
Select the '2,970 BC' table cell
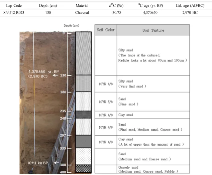[x=190, y=13]
